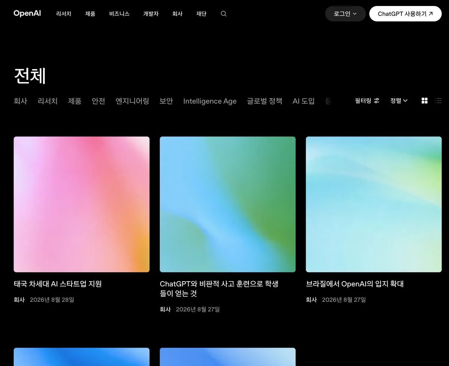The width and height of the screenshot is (449, 366).
Task: Open article 태국 차세대 AI 스타트업 지원
Action: 58,284
